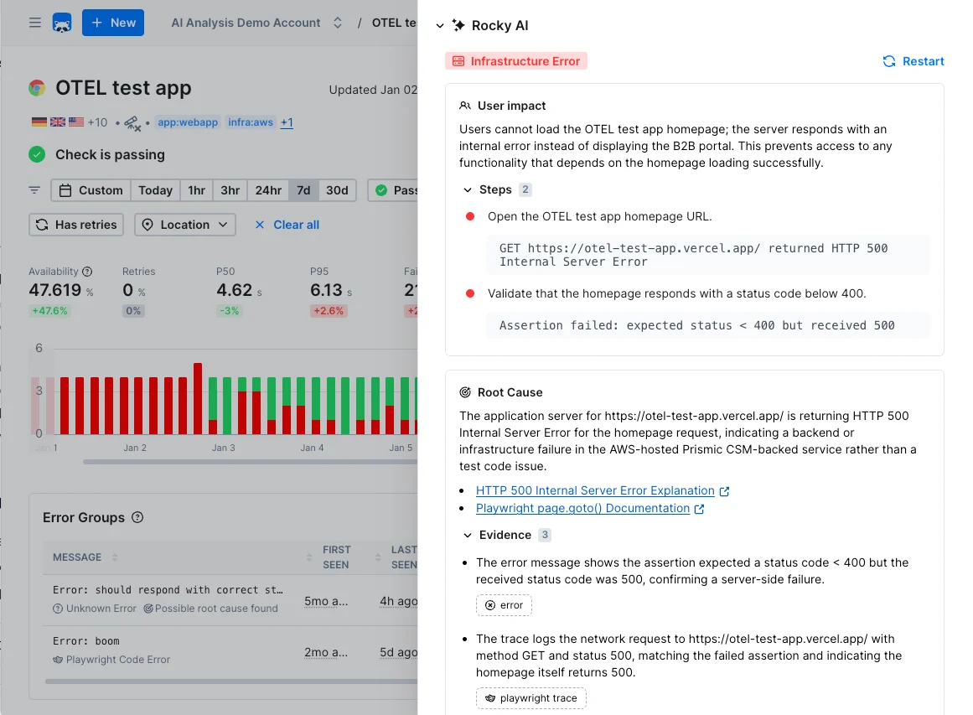Sort by FIRST SEEN column

click(329, 557)
